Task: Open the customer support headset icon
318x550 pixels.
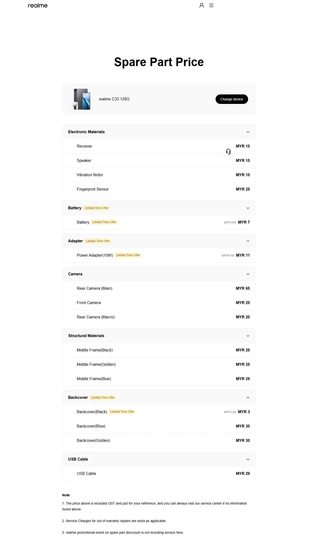Action: click(228, 152)
